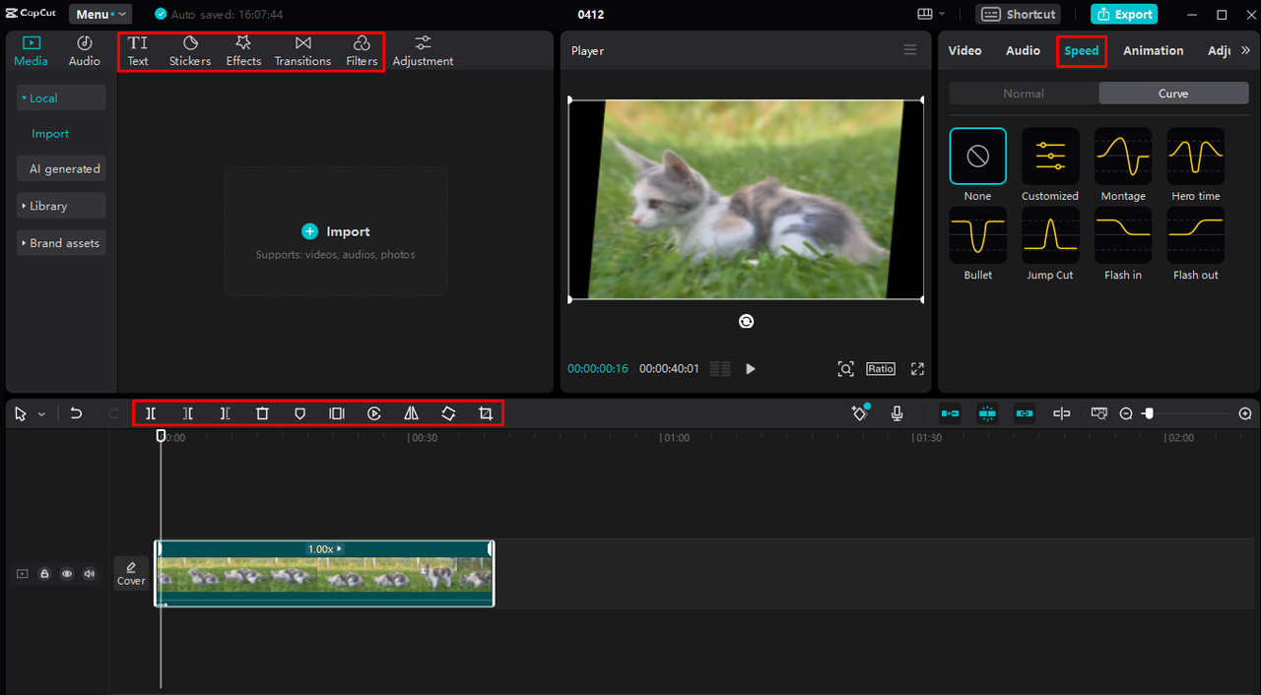Switch to the Audio media tab
The image size is (1261, 695).
coord(85,51)
